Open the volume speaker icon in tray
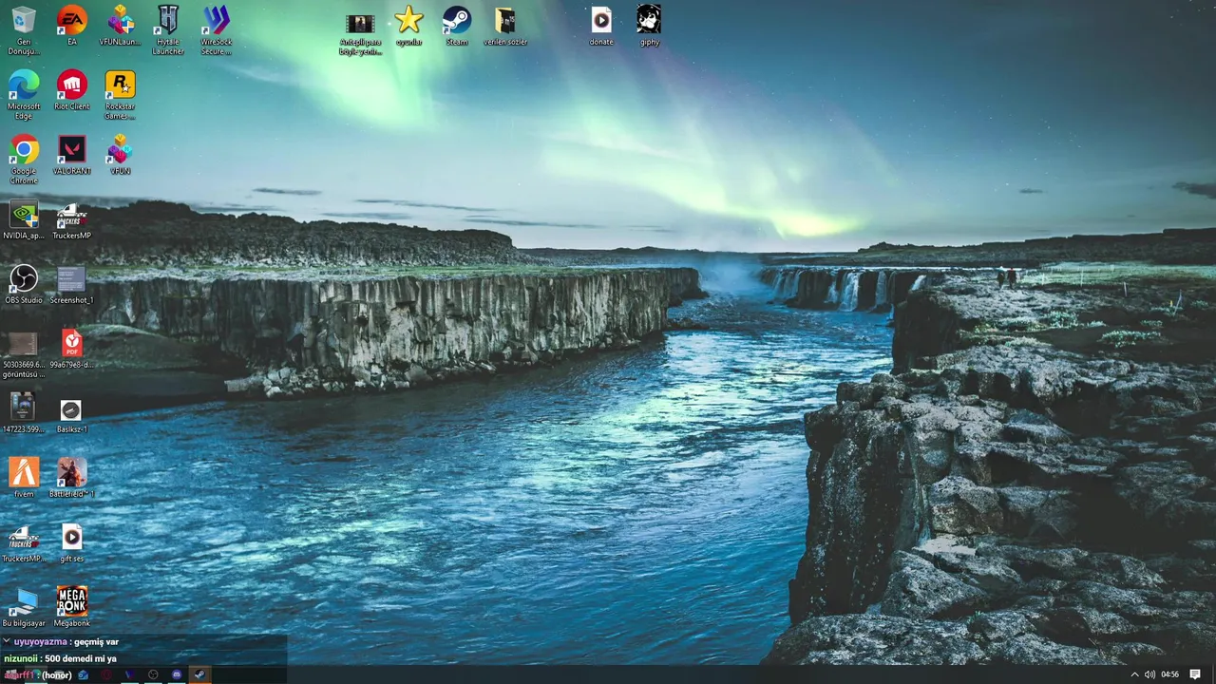The image size is (1216, 684). pos(1149,674)
